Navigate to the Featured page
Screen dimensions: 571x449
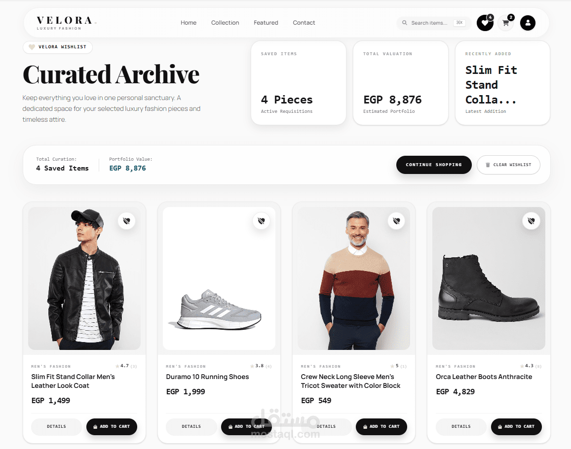pyautogui.click(x=266, y=23)
